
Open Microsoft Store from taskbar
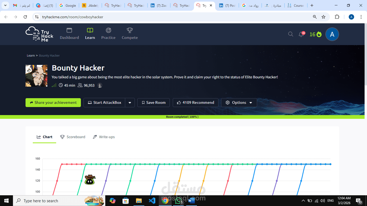coord(125,201)
